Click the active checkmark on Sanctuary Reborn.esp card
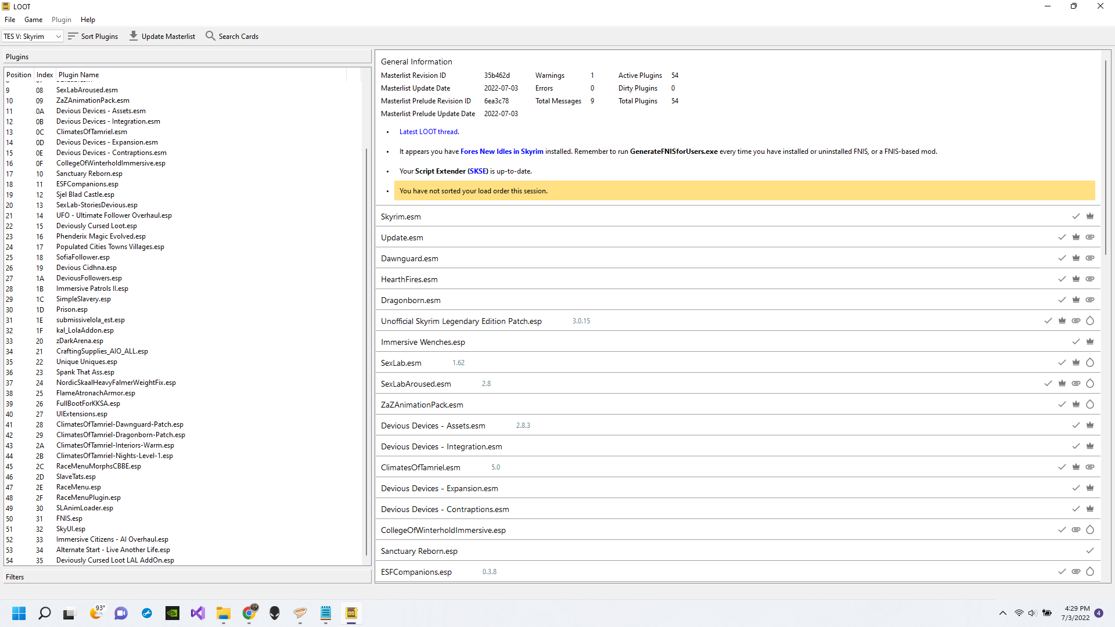 (x=1090, y=550)
